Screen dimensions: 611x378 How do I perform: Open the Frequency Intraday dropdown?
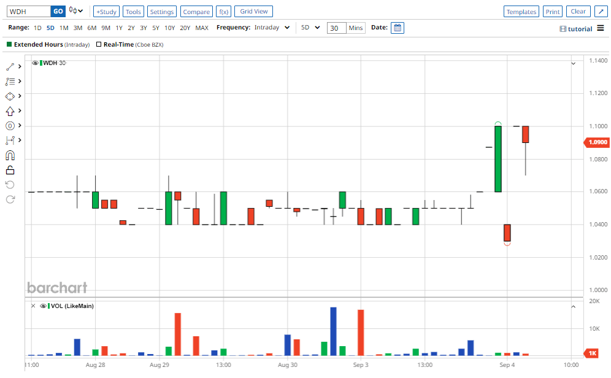272,27
